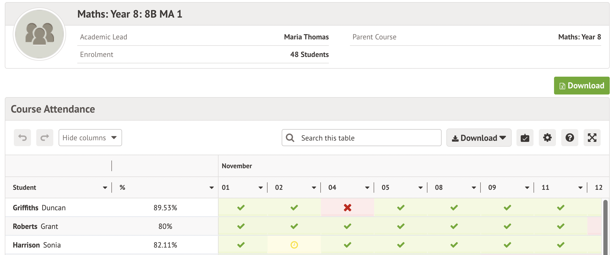Click Roberts Grant's present tick on 01

[241, 226]
